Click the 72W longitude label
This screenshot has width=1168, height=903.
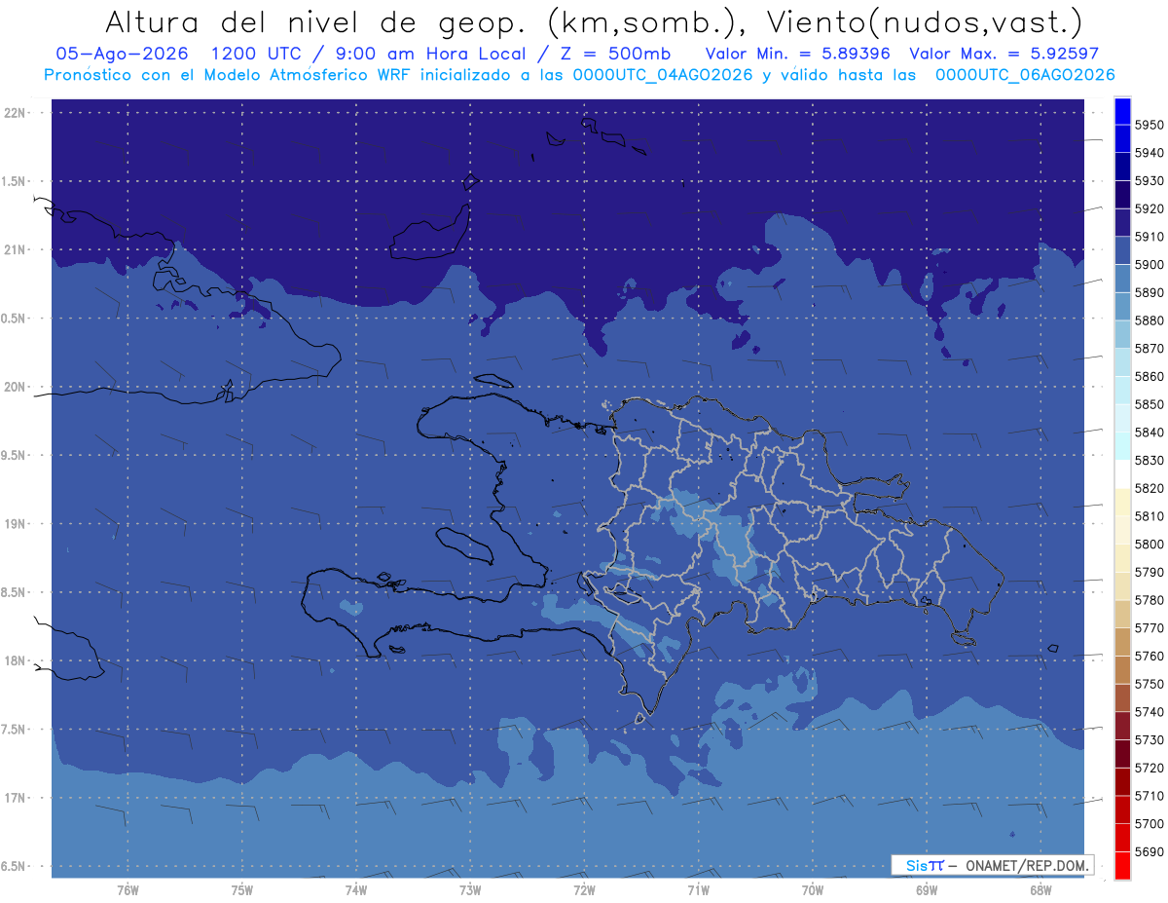[x=584, y=889]
